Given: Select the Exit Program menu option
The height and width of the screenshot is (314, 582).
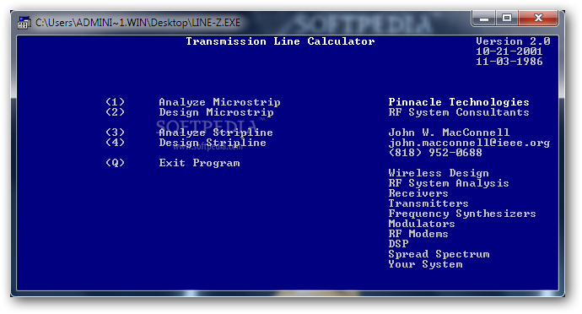Looking at the screenshot, I should tap(199, 163).
